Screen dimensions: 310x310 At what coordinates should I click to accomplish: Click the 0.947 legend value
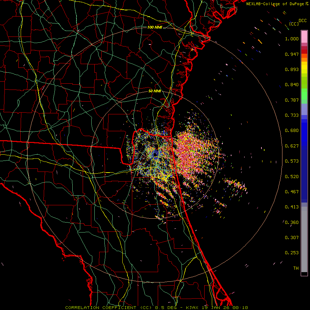point(292,54)
